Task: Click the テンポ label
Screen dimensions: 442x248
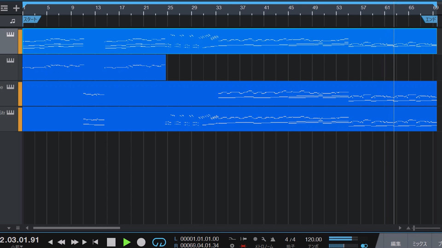Action: pos(313,246)
